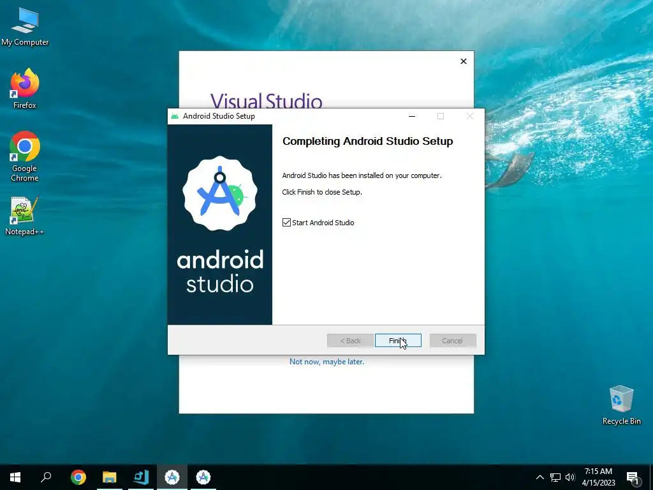Click the Finish button in Android Studio Setup
653x490 pixels.
398,341
